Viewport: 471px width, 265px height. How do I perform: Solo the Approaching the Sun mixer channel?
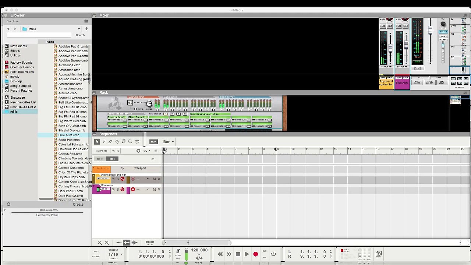(389, 26)
